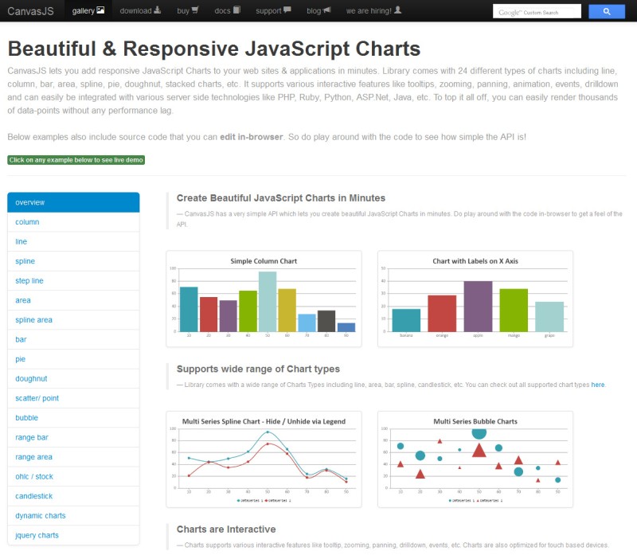Select ohlc / stock in the sidebar
637x559 pixels.
coord(73,476)
